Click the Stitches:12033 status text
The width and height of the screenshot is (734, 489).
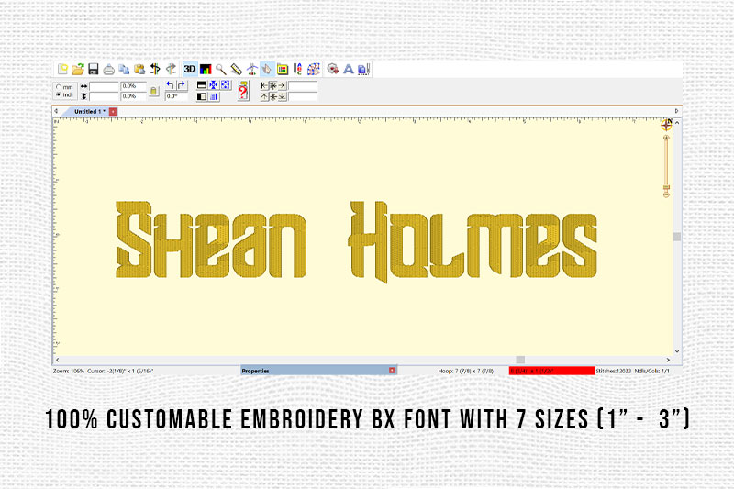(614, 371)
